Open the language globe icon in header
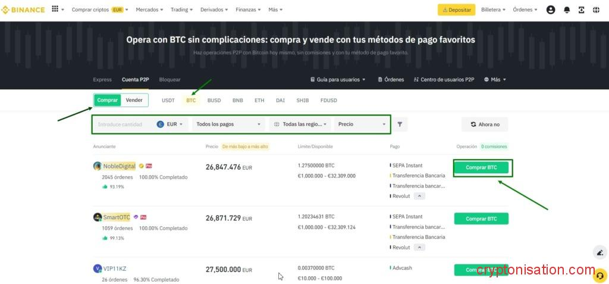Image resolution: width=609 pixels, height=284 pixels. pos(596,10)
